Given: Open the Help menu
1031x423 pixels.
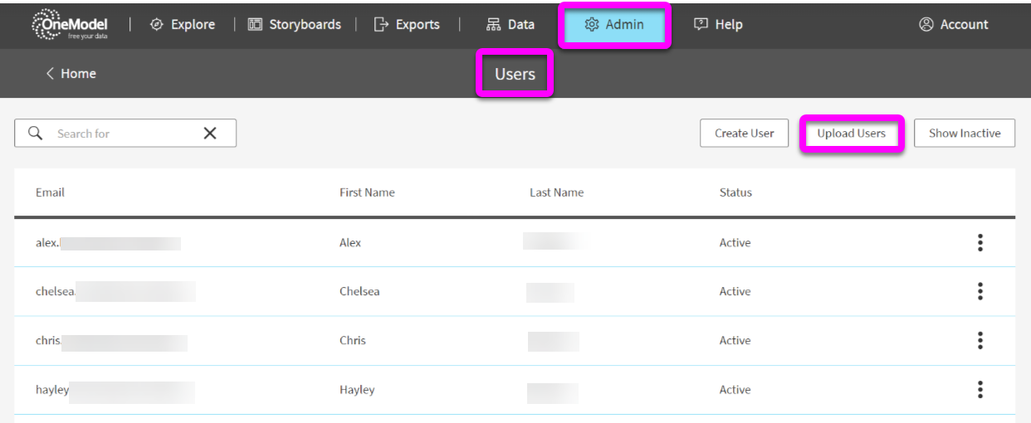Looking at the screenshot, I should pyautogui.click(x=718, y=25).
